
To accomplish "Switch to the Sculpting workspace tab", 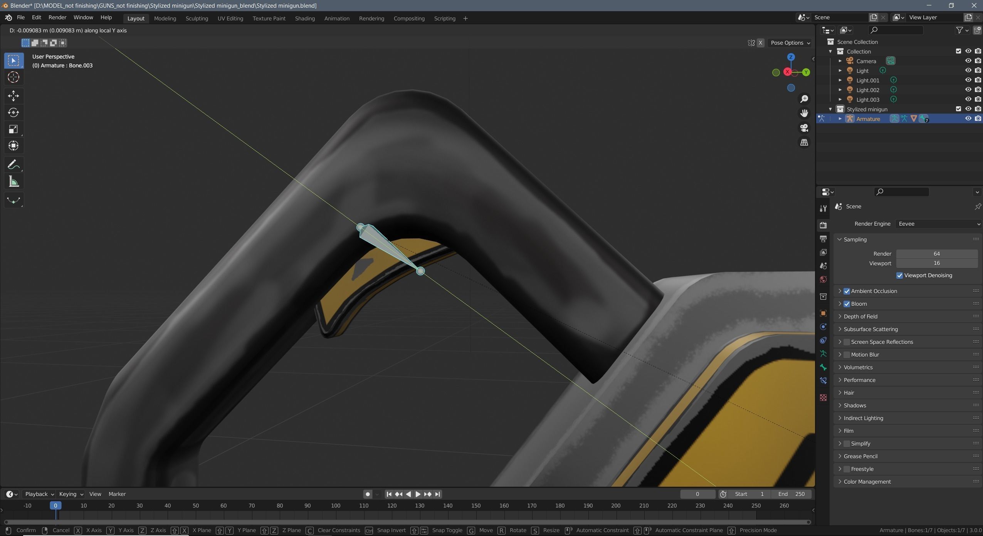I will 197,18.
